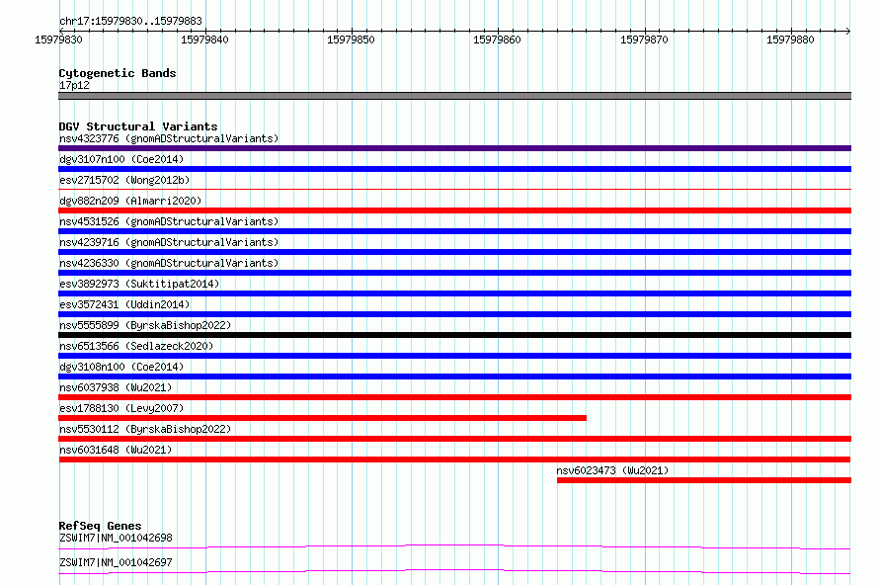Viewport: 879px width, 585px height.
Task: Click the blue bar for dgv3107n100
Action: 454,169
